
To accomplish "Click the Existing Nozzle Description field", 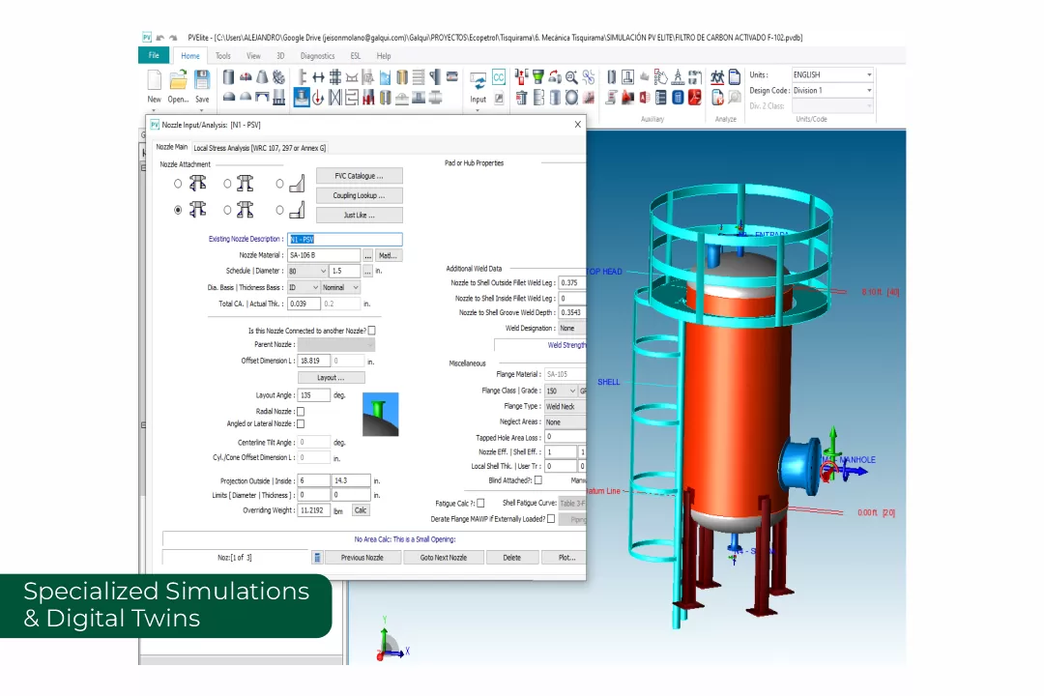I will tap(345, 239).
